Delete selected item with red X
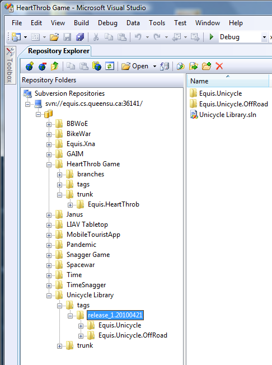 (x=219, y=67)
